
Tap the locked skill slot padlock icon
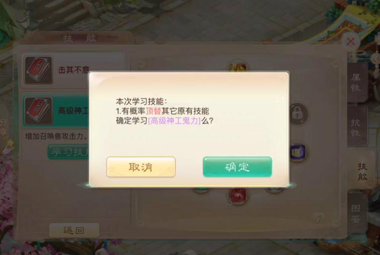point(298,113)
